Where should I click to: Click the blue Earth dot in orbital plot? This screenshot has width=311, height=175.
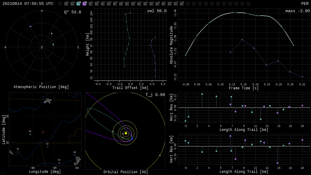(132, 139)
